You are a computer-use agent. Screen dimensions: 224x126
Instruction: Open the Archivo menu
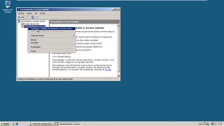tap(21, 13)
